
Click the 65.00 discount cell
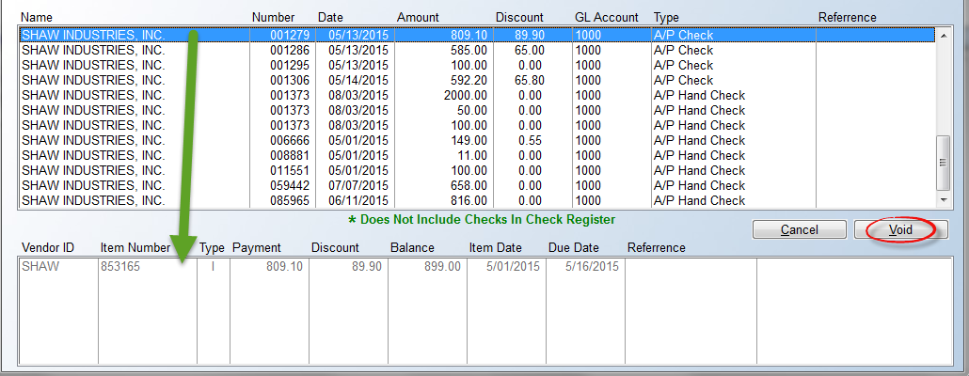[530, 50]
